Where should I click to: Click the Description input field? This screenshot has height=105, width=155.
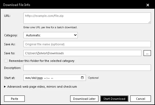pos(87,68)
